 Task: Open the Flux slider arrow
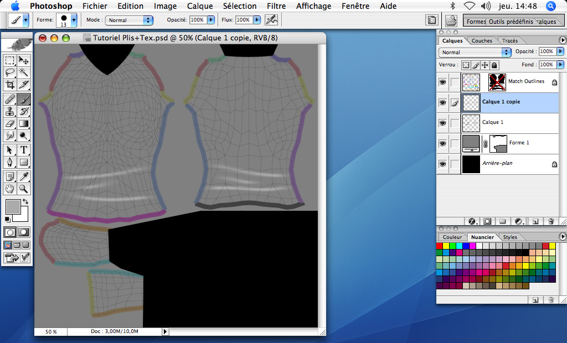point(257,20)
